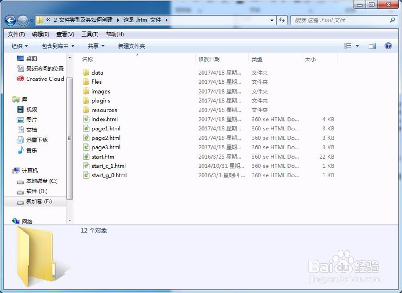Open the view options dropdown arrow

coord(357,46)
